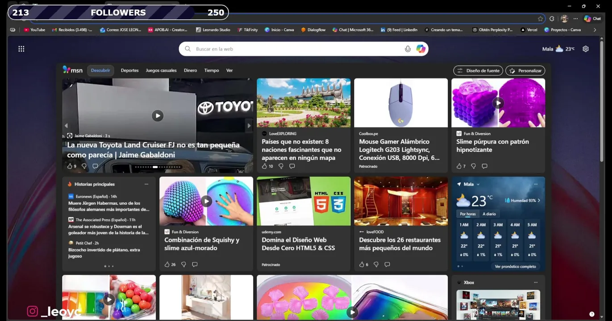Open the Bizcocho invertido de plátano headline
The width and height of the screenshot is (612, 321).
point(104,253)
